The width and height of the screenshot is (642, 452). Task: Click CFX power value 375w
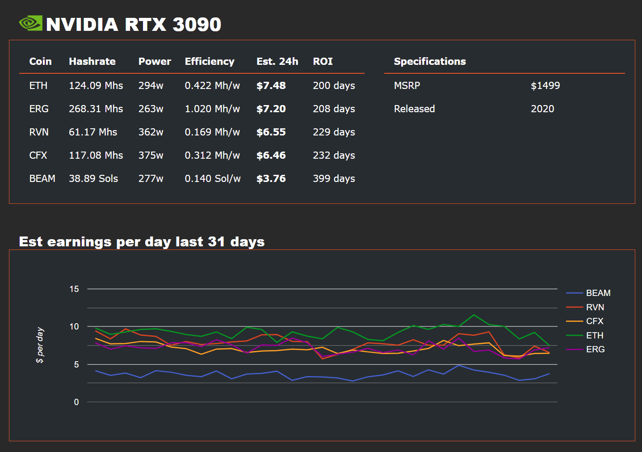(151, 155)
